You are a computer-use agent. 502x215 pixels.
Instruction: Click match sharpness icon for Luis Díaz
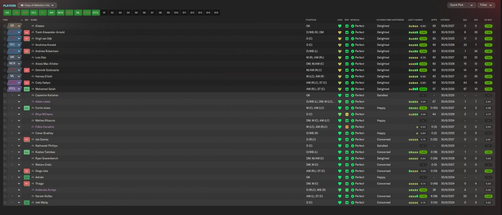[347, 58]
